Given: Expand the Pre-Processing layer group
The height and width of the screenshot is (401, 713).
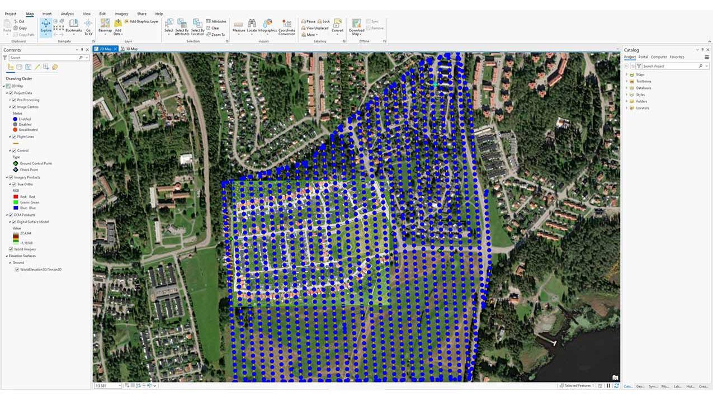Looking at the screenshot, I should 10,100.
